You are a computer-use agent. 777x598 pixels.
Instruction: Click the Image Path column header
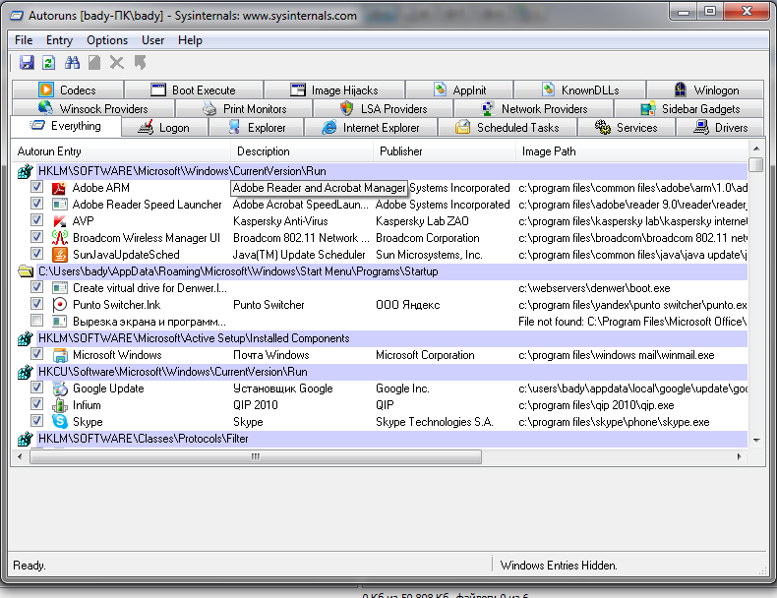(x=549, y=151)
